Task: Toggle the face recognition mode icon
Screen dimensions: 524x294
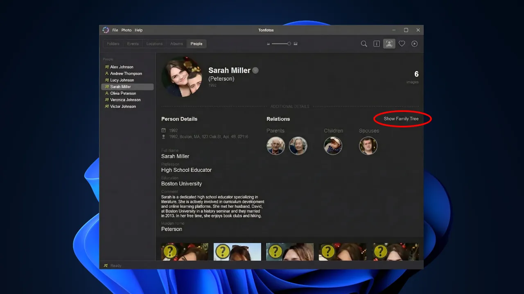Action: [389, 44]
